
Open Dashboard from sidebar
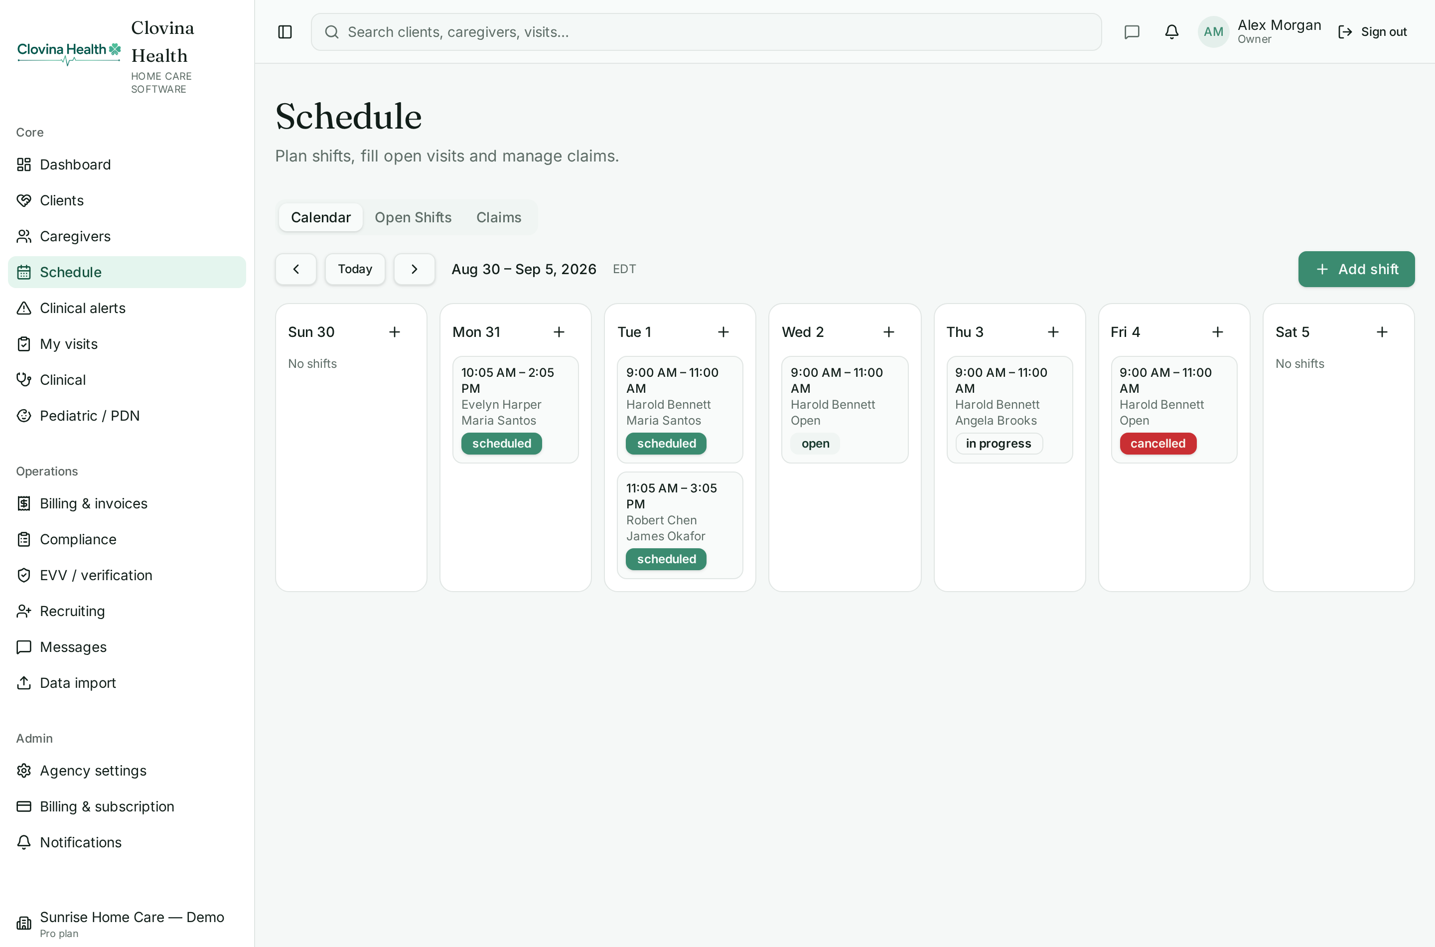click(x=127, y=165)
